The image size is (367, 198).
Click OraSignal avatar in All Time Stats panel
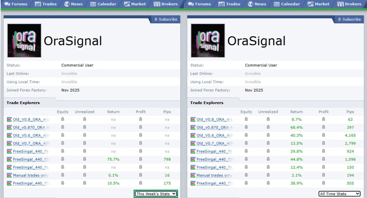pyautogui.click(x=208, y=41)
